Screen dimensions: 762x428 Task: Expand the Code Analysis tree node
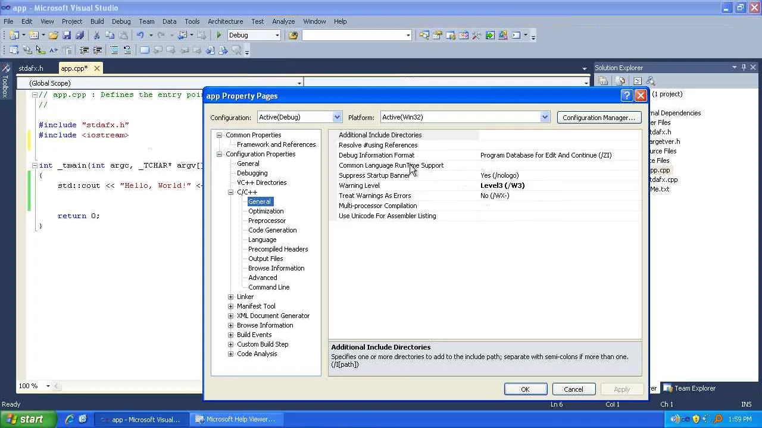click(x=231, y=354)
